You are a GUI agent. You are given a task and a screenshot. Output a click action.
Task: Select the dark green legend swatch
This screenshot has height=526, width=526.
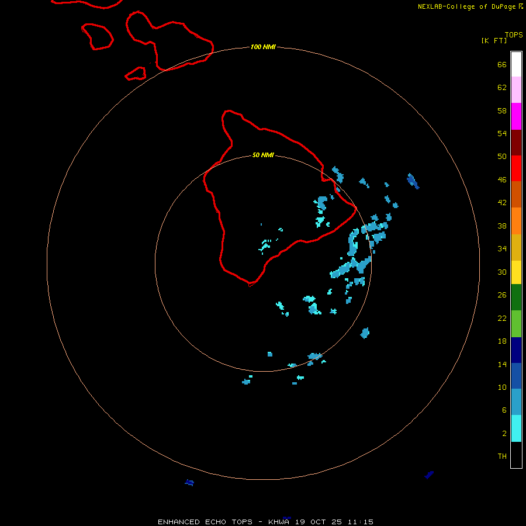click(x=516, y=297)
